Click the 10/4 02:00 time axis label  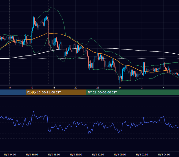(142, 154)
